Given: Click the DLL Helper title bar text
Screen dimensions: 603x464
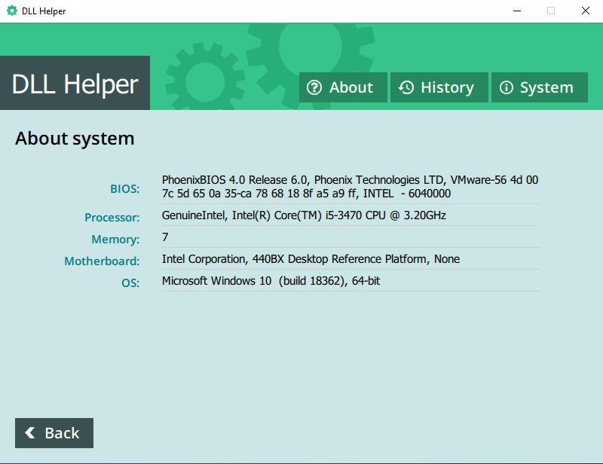Looking at the screenshot, I should (44, 11).
